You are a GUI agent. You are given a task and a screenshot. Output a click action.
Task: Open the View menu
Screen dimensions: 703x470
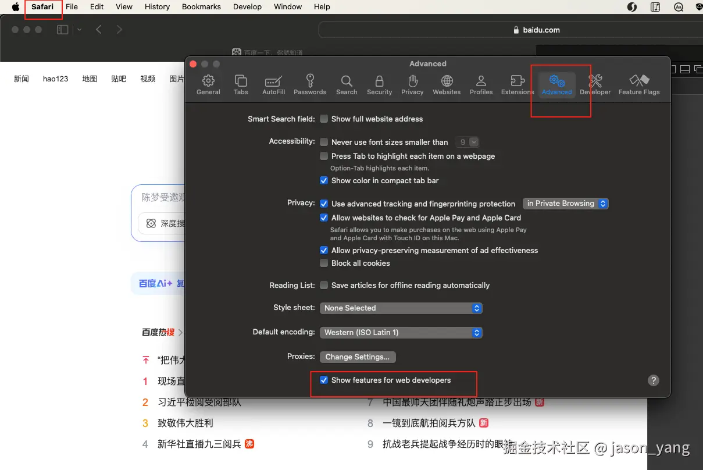tap(124, 7)
